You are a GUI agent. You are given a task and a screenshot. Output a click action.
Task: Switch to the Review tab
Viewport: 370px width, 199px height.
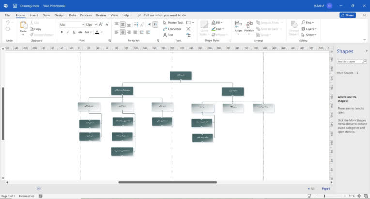tap(101, 15)
